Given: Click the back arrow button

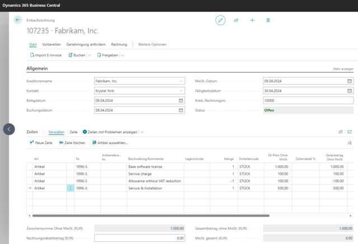Looking at the screenshot, I should [17, 20].
